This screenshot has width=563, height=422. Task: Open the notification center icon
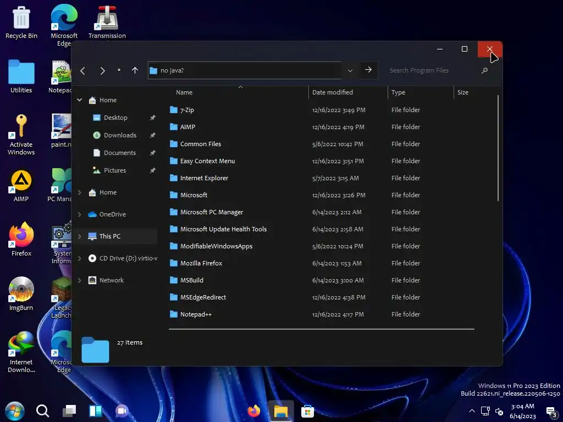(x=551, y=412)
